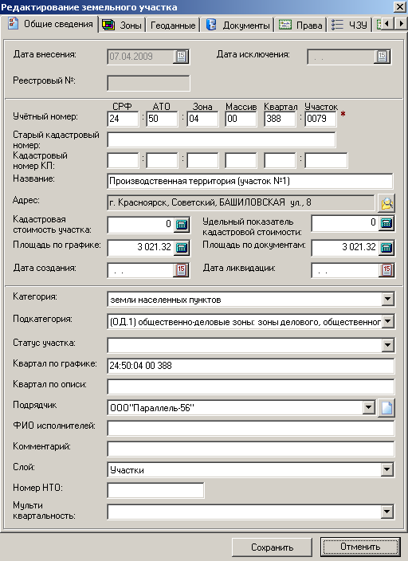
Task: Focus the Реестровый № field
Action: coord(148,83)
